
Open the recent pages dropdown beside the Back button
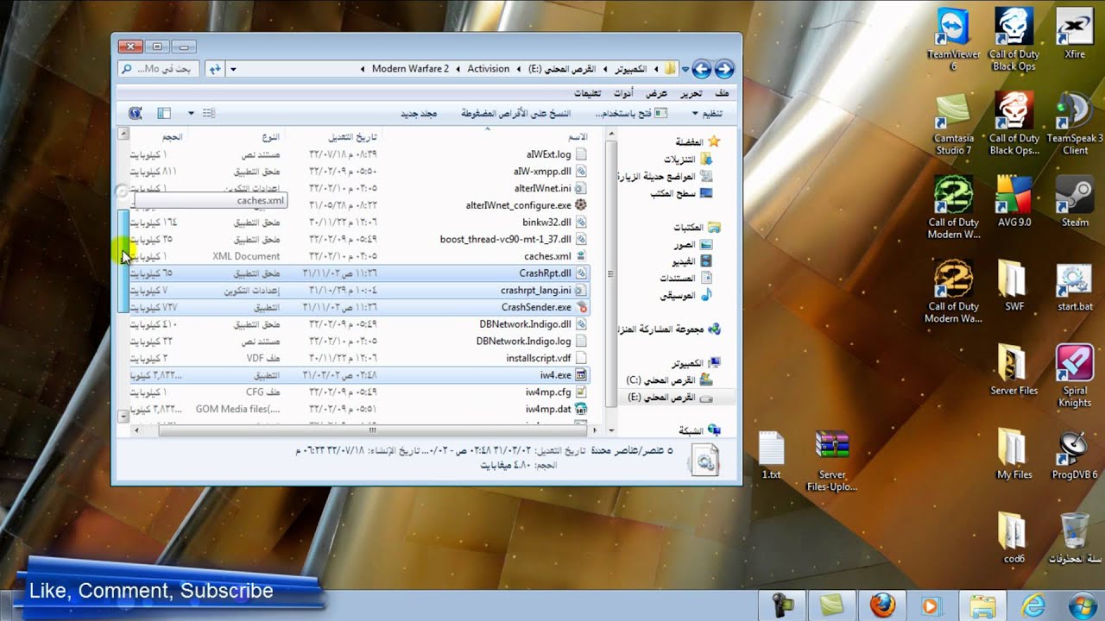(x=685, y=69)
